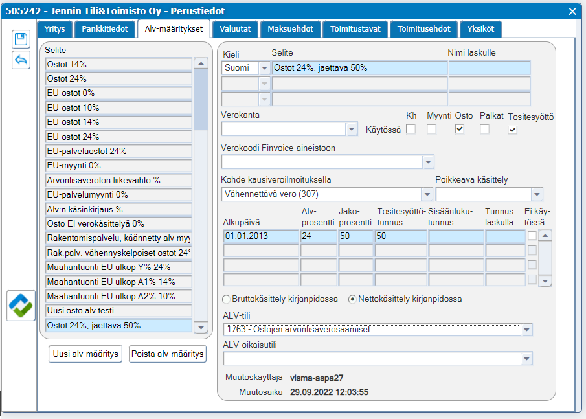Screen dimensions: 586x419
Task: Switch to the Pankkitiedot tab
Action: click(105, 29)
